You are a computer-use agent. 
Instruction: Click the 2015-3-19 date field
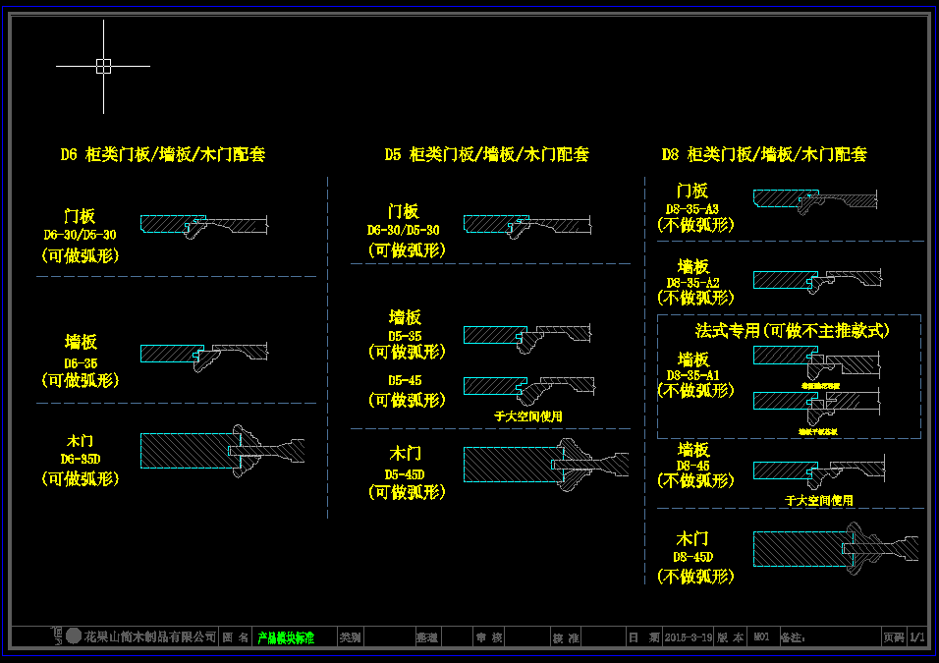point(688,637)
